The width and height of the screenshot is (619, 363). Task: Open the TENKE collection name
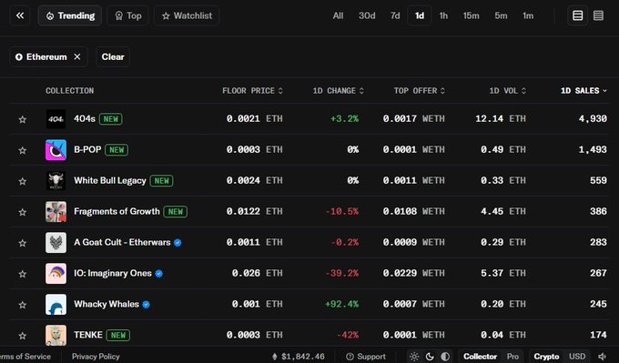pyautogui.click(x=88, y=335)
